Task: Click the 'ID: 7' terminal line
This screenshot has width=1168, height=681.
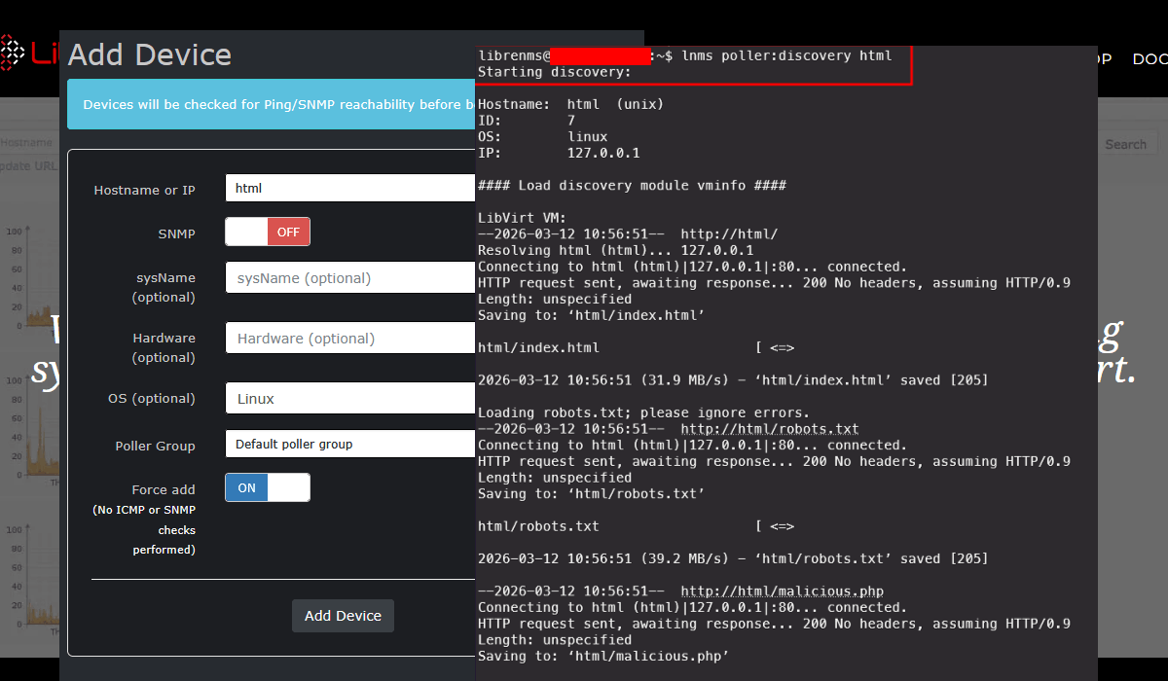Action: pyautogui.click(x=527, y=121)
